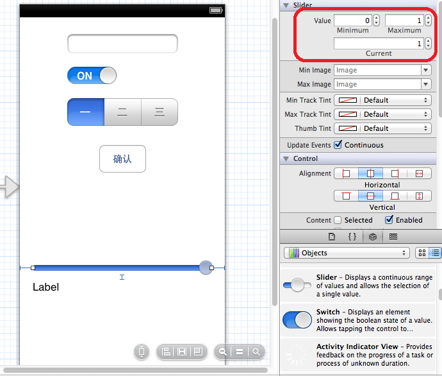Click the Minimum value field
This screenshot has height=376, width=442.
[353, 21]
